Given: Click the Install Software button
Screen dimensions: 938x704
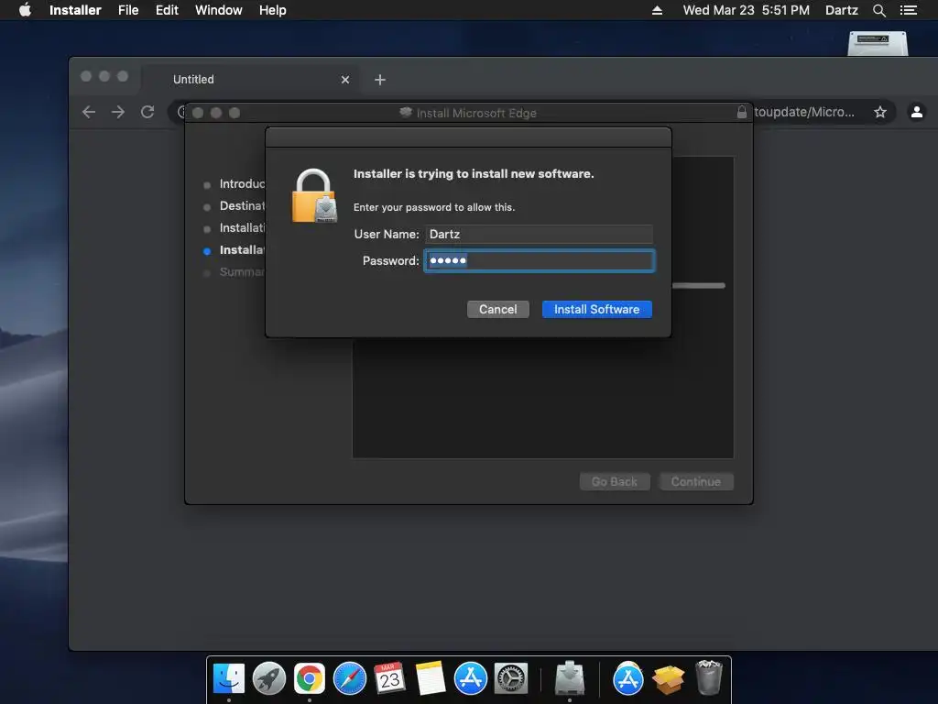Looking at the screenshot, I should (596, 310).
